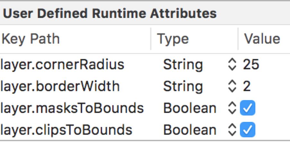290x145 pixels.
Task: Select the layer.masksToBounds key path
Action: point(72,108)
